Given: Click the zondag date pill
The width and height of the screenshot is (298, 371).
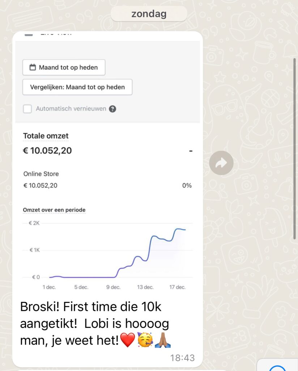Looking at the screenshot, I should (149, 13).
